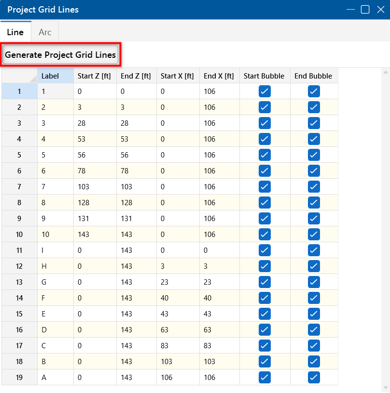
Task: Toggle Start Bubble for grid line A
Action: [265, 378]
